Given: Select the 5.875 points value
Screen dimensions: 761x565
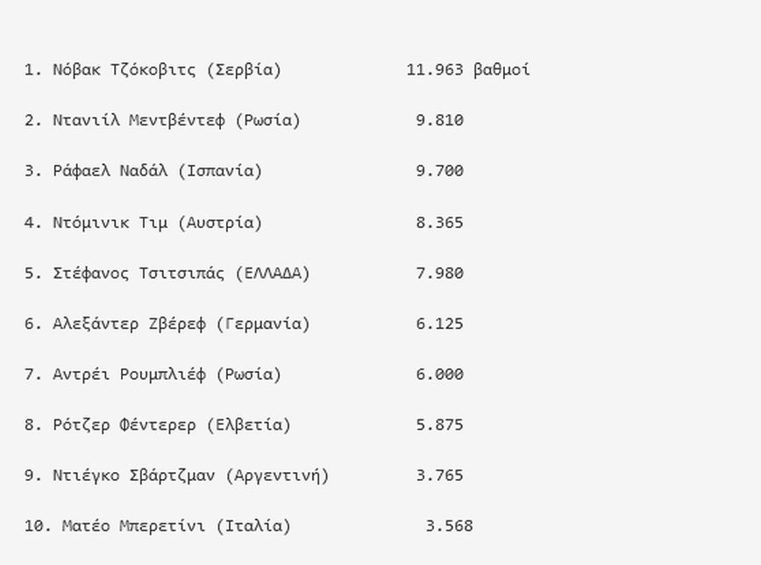Looking at the screenshot, I should pos(439,426).
